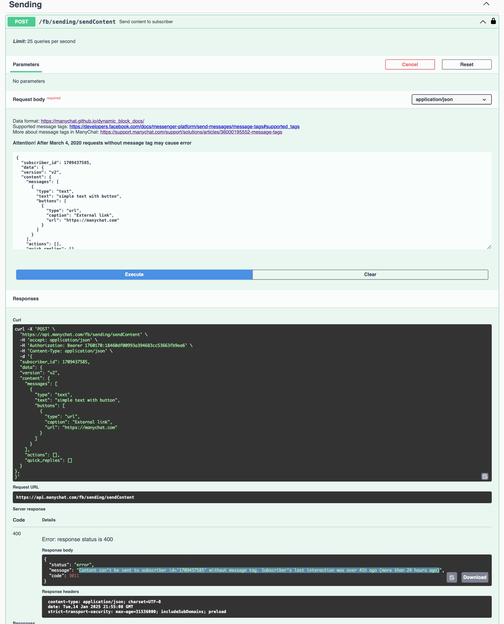Grab the request body textarea resize handle
The width and height of the screenshot is (504, 624).
(489, 247)
